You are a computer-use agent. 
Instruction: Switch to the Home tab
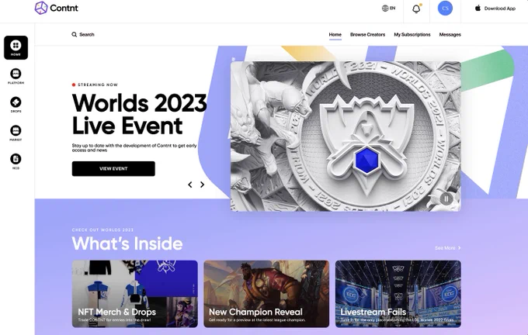(x=335, y=34)
